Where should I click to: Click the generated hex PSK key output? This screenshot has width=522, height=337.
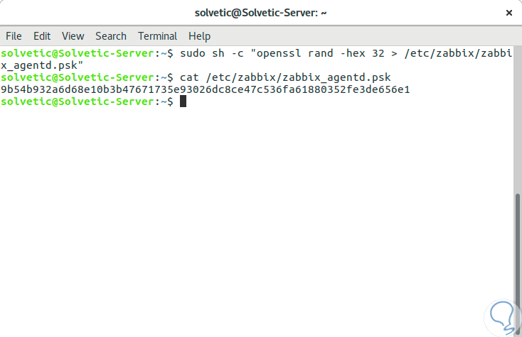tap(206, 89)
